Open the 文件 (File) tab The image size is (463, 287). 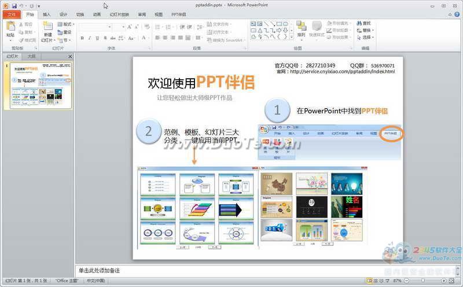click(x=12, y=14)
